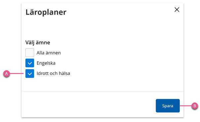This screenshot has width=200, height=122.
Task: Uncheck the Idrott och hälsa checkbox
Action: (x=30, y=73)
